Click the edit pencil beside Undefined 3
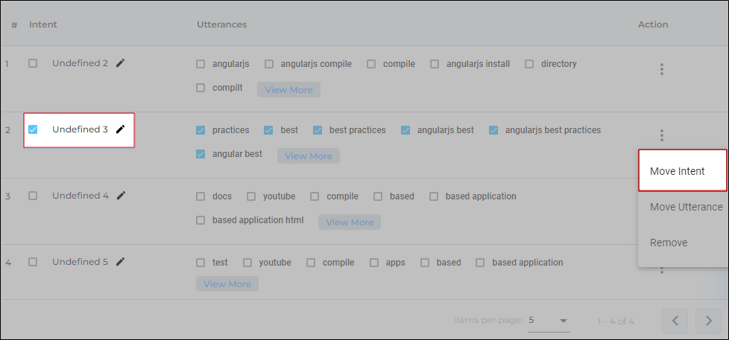Screen dimensions: 729x340 [121, 129]
